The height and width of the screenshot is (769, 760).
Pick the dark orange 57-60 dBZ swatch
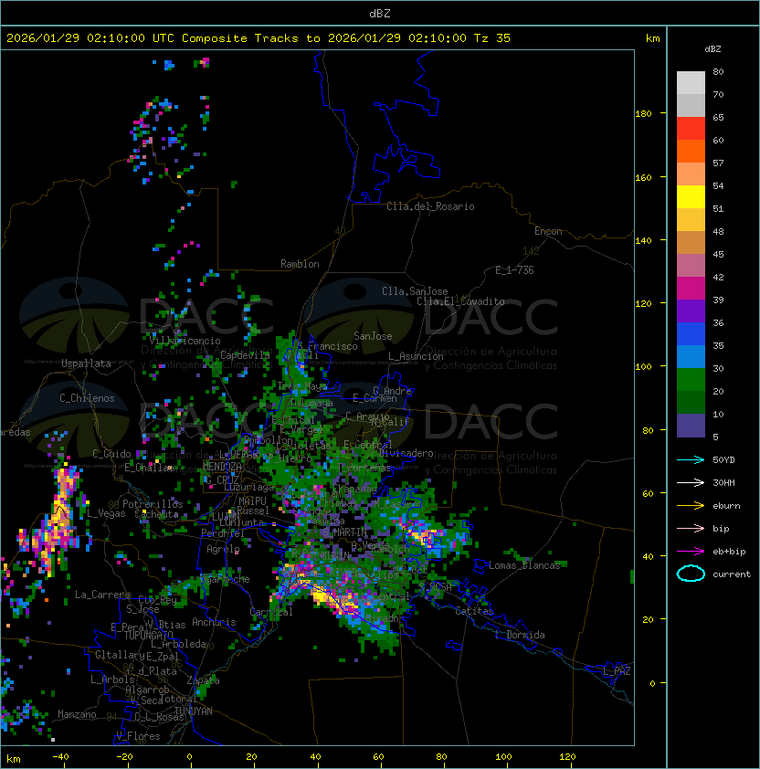coord(691,151)
